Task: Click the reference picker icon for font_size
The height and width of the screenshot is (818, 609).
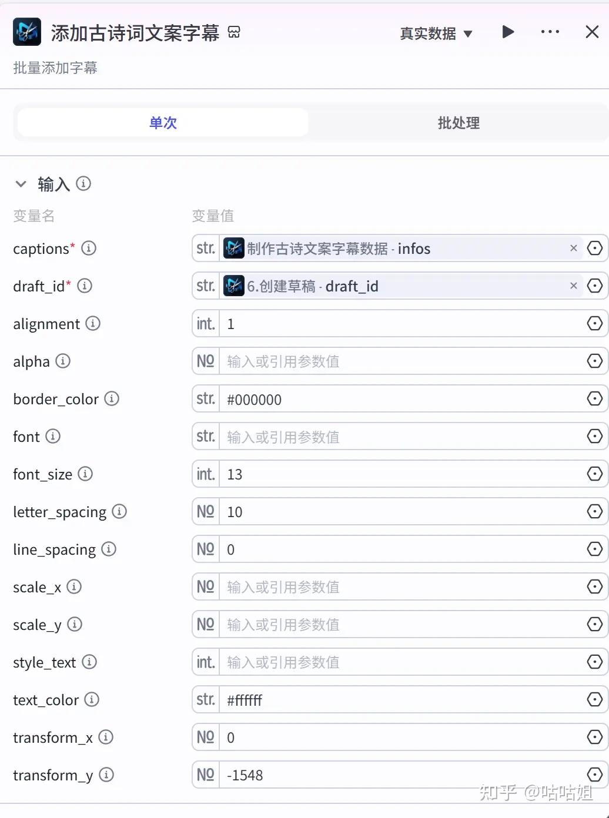Action: click(x=594, y=474)
